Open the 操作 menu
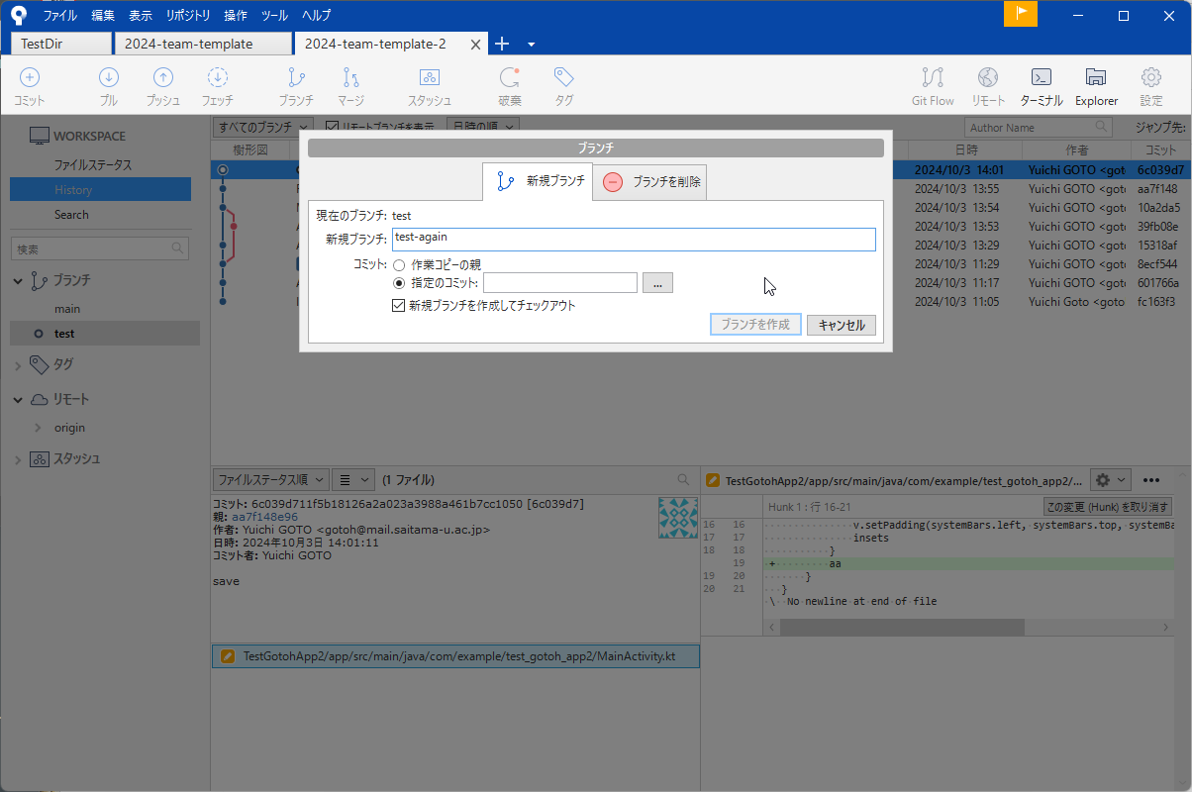This screenshot has height=792, width=1192. tap(236, 15)
